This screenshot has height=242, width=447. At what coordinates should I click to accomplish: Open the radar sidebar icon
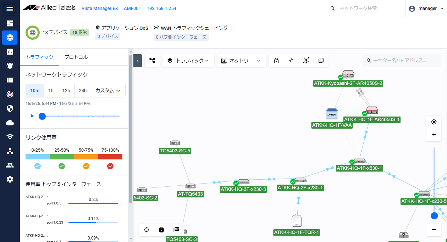[10, 94]
